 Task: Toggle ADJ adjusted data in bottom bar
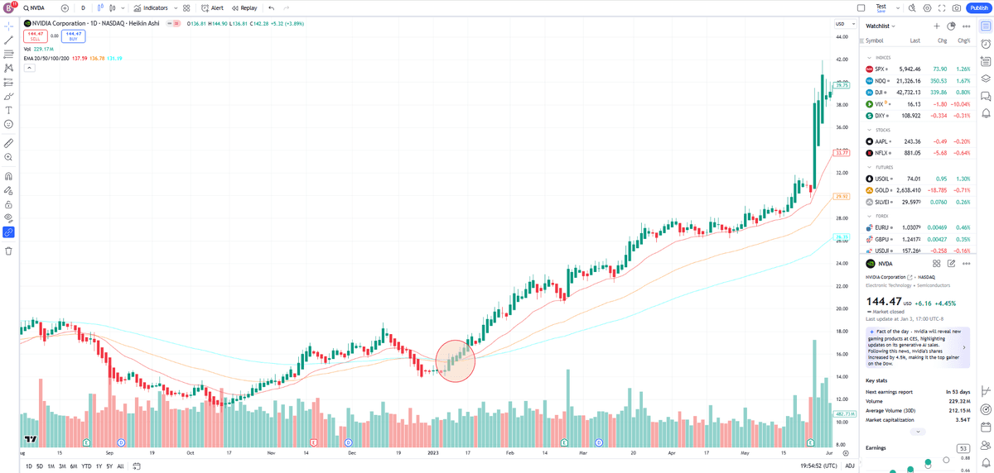(851, 466)
